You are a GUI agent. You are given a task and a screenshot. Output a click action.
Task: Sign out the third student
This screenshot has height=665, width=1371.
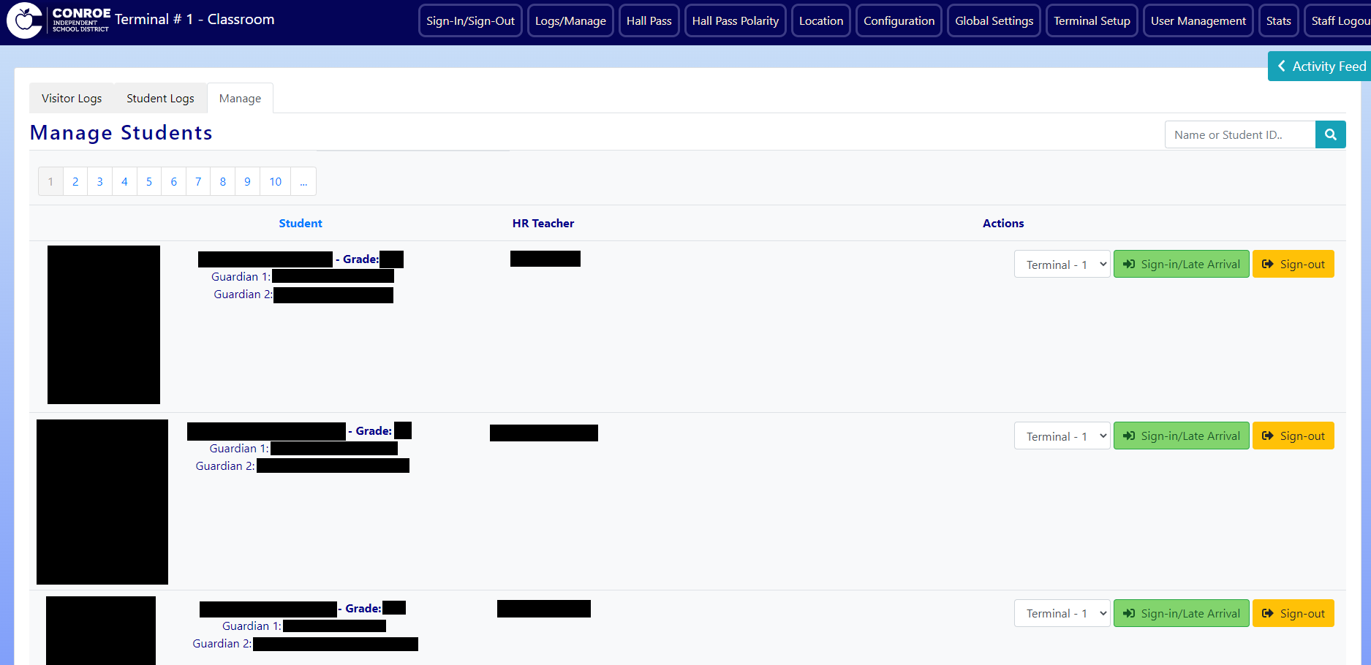point(1293,614)
